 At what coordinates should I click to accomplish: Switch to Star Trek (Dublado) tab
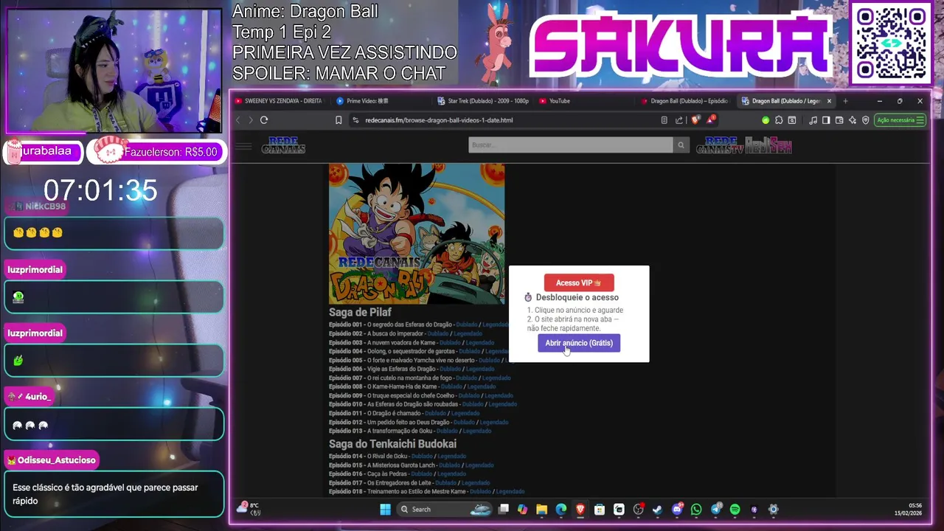[483, 101]
